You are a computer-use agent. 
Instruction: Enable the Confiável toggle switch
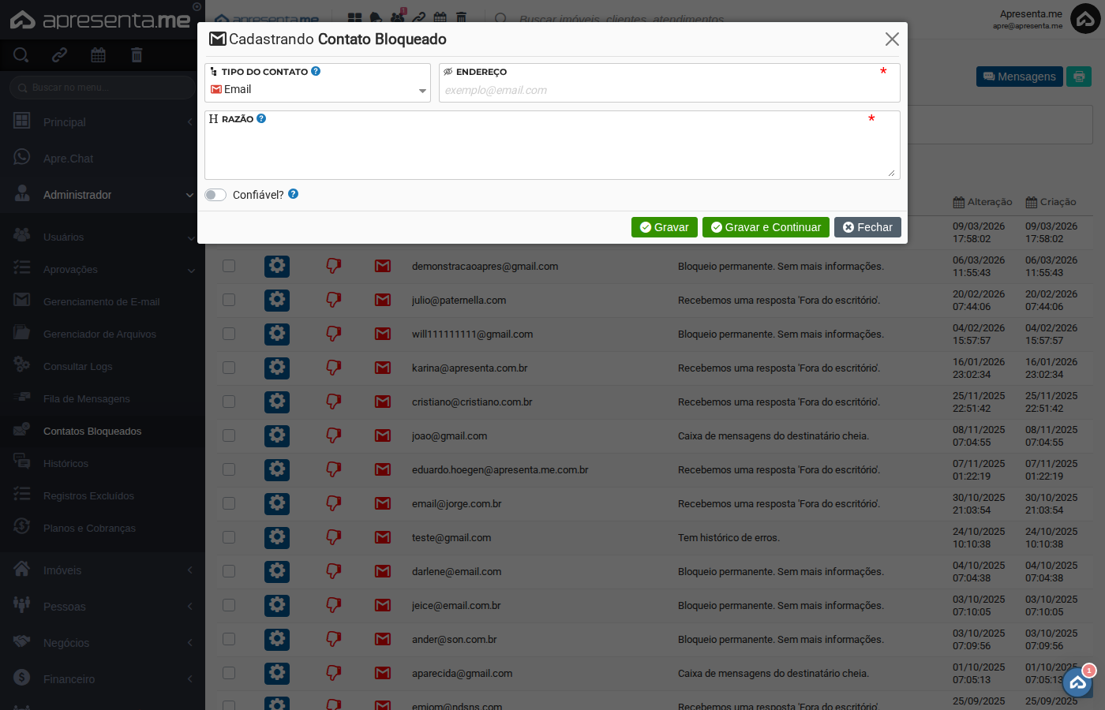(x=215, y=194)
